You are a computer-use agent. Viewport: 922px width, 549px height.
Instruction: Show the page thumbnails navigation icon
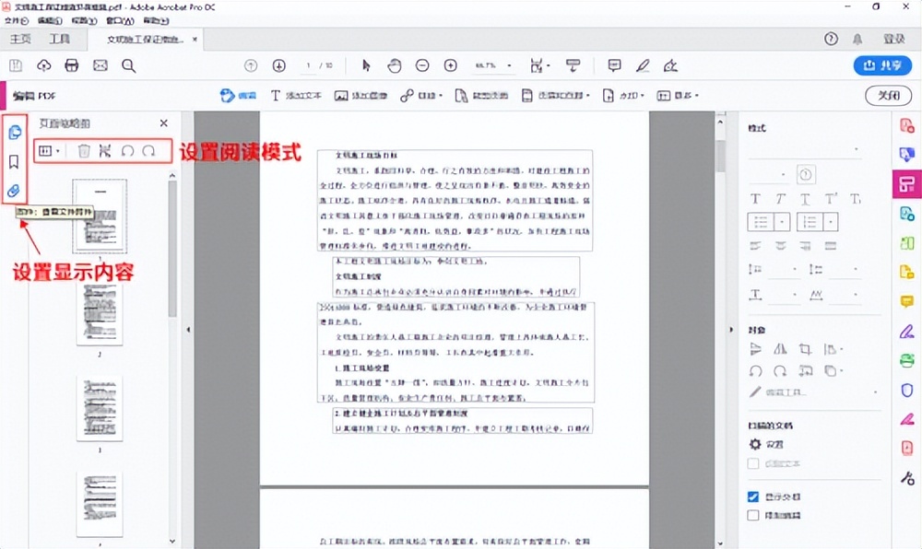(15, 132)
